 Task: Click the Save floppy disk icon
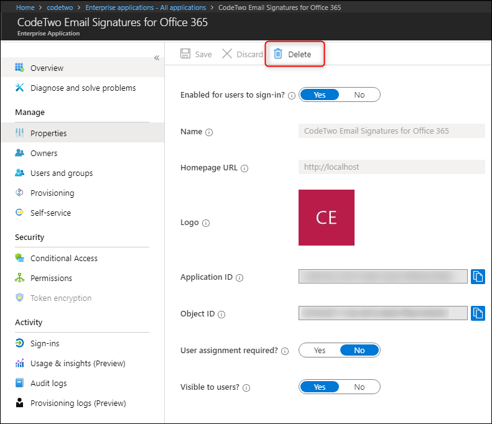tap(185, 53)
